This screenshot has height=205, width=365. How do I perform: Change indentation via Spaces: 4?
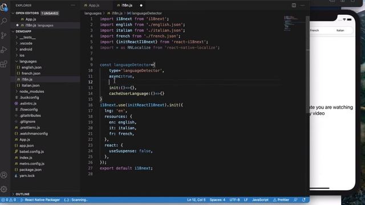pyautogui.click(x=217, y=200)
